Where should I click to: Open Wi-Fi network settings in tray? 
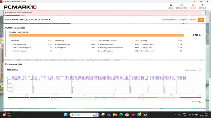pos(190,115)
